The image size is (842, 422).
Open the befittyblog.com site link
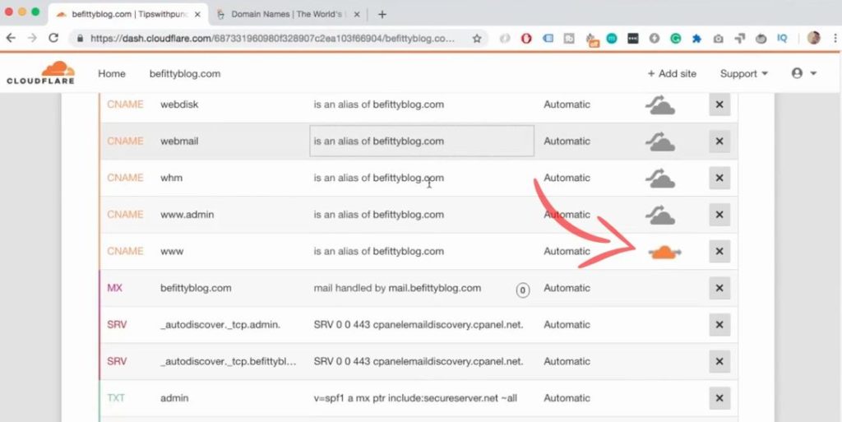[185, 73]
